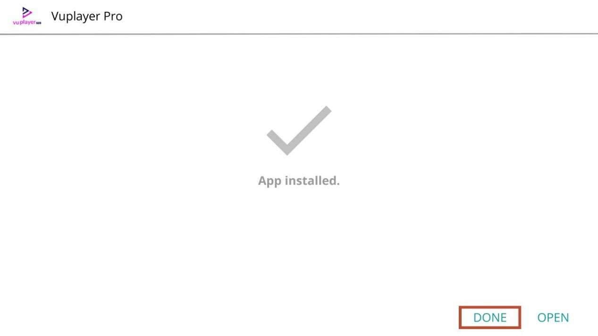Click the Vuplayer icon in the title bar
598x336 pixels.
[x=27, y=16]
